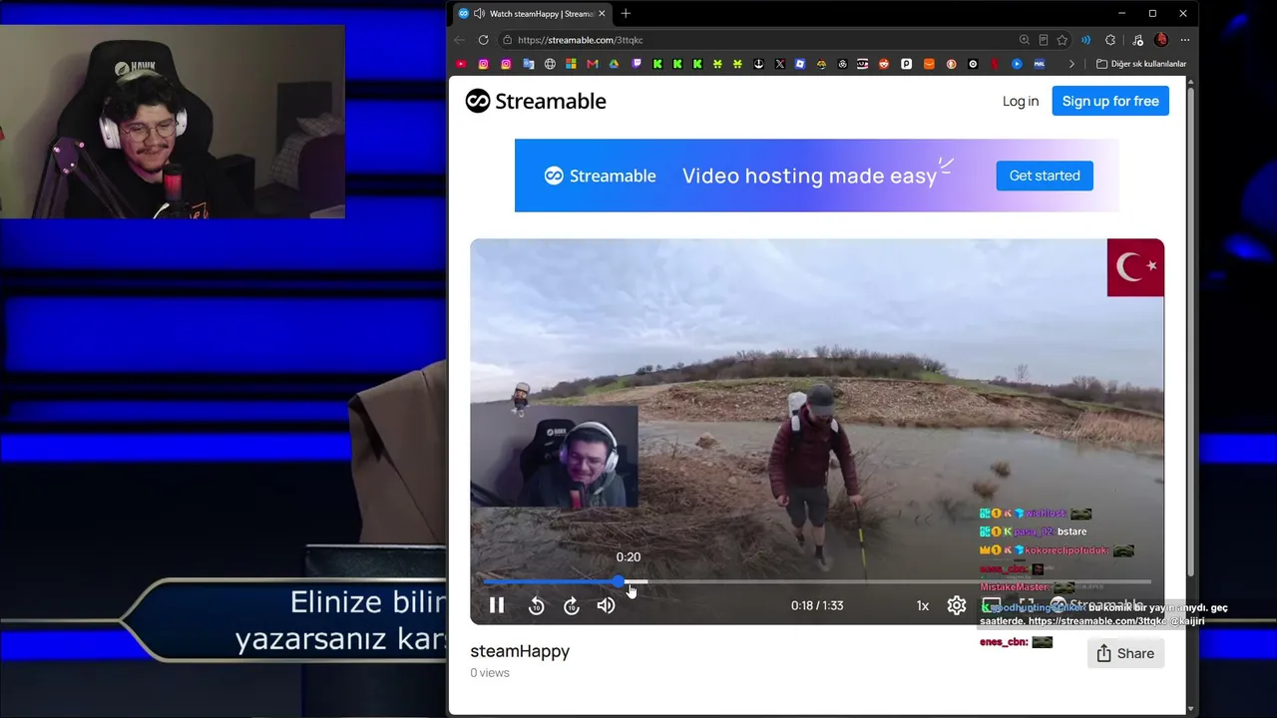Open the page zoom control

[1025, 40]
